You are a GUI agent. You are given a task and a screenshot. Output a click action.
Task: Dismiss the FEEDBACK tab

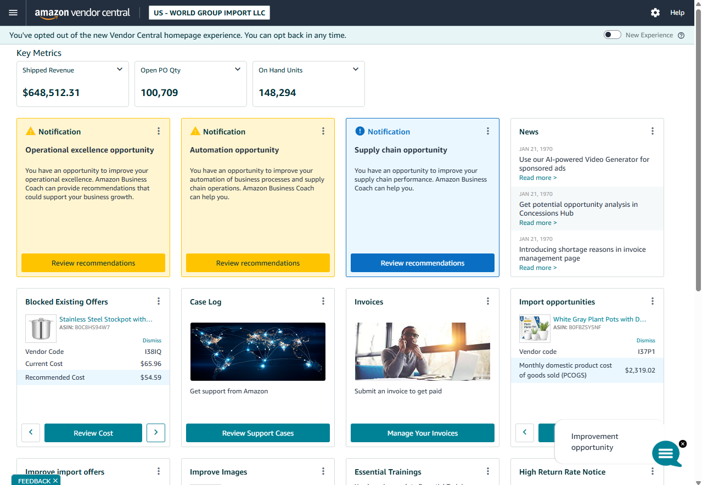(x=55, y=481)
